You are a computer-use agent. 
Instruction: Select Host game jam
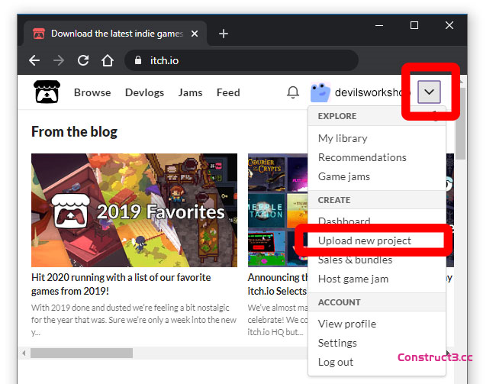(353, 279)
